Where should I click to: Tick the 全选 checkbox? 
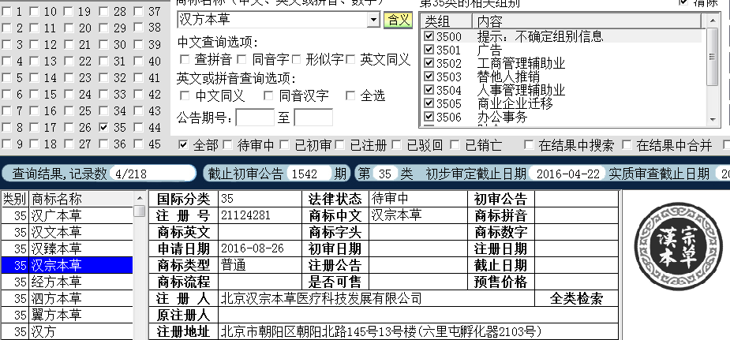tap(350, 95)
